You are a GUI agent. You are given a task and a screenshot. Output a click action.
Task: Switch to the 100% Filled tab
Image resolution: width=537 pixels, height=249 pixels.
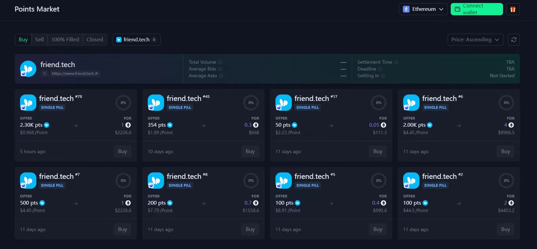[65, 40]
